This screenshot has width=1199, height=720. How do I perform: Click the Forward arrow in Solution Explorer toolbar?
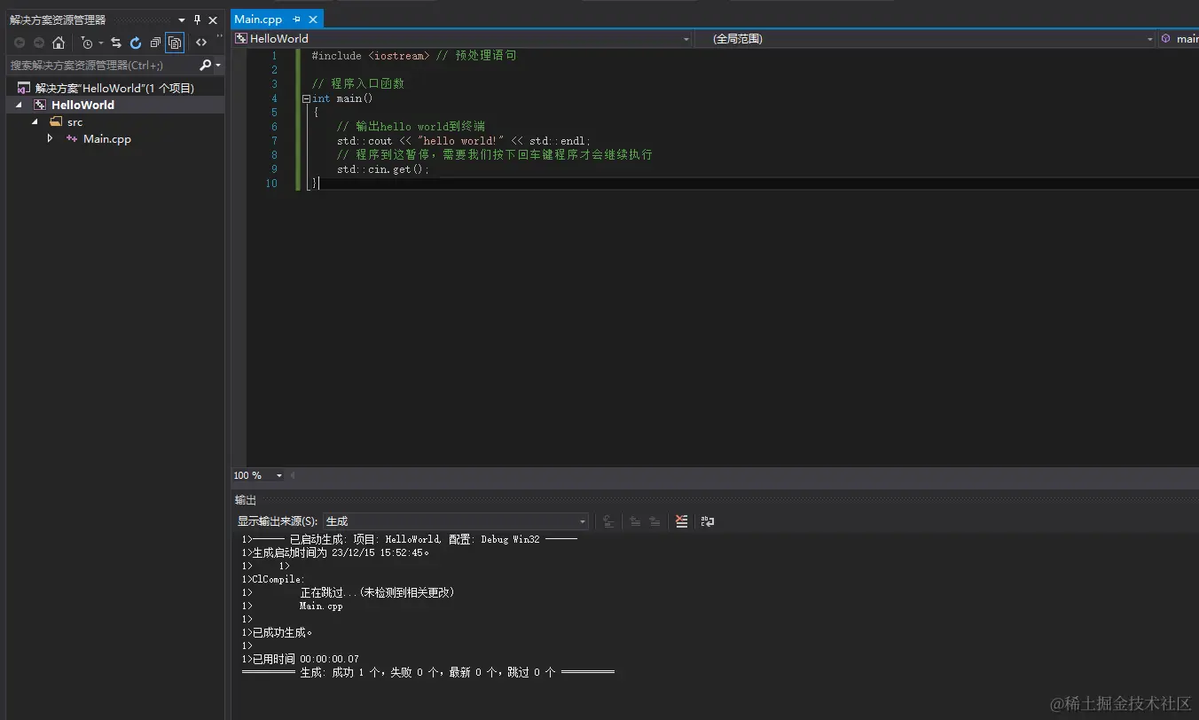pyautogui.click(x=39, y=43)
